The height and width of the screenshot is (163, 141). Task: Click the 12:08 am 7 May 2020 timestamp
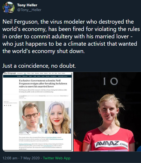pyautogui.click(x=21, y=158)
